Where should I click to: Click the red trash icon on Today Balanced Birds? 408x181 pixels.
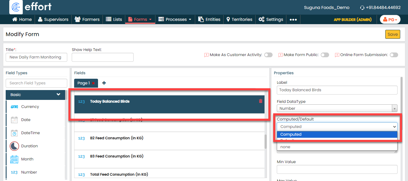(260, 101)
